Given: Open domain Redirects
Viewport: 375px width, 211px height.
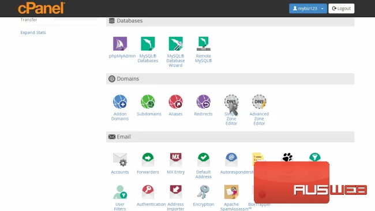Looking at the screenshot, I should [x=203, y=105].
